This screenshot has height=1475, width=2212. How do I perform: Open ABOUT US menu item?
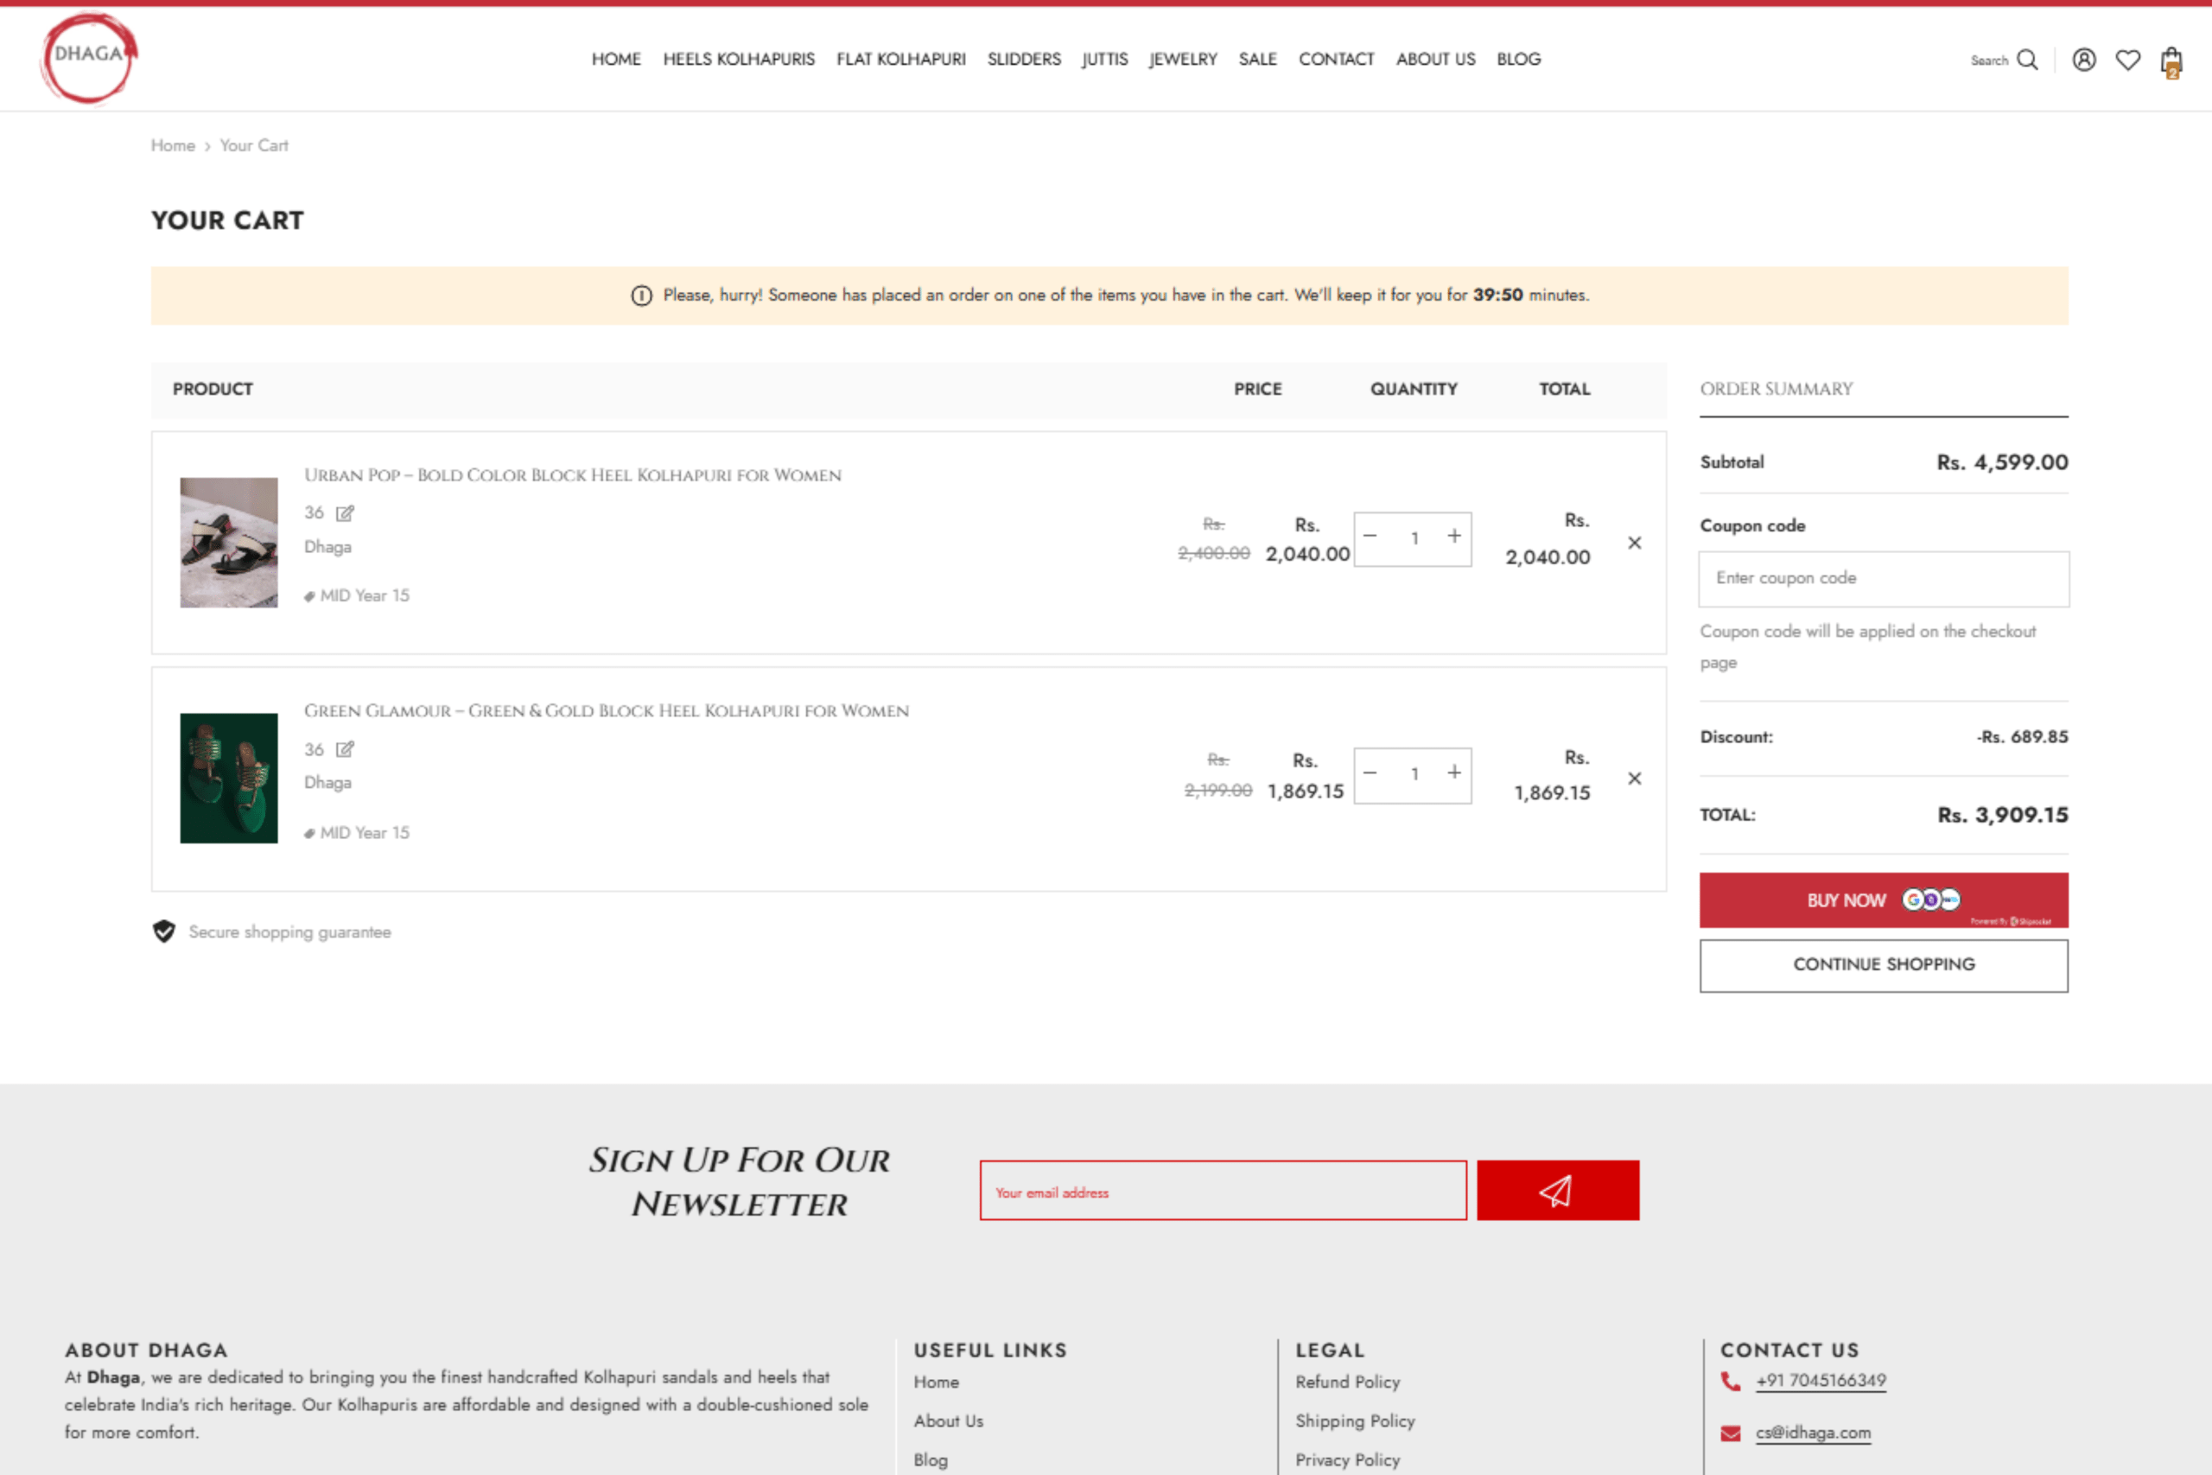pos(1435,60)
